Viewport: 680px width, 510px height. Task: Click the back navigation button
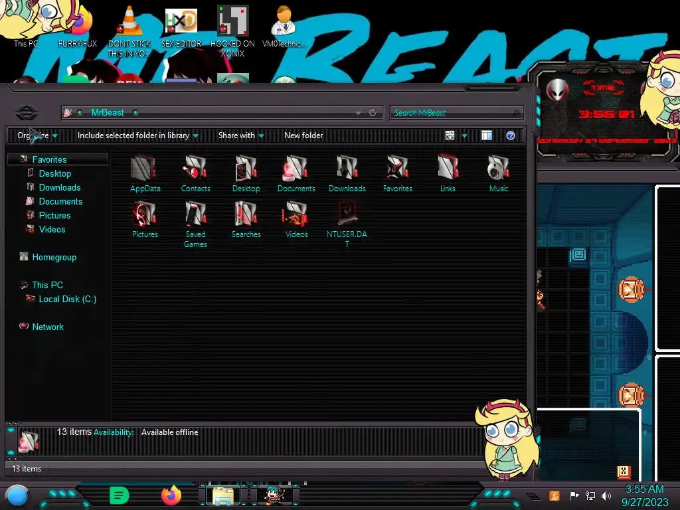(27, 113)
